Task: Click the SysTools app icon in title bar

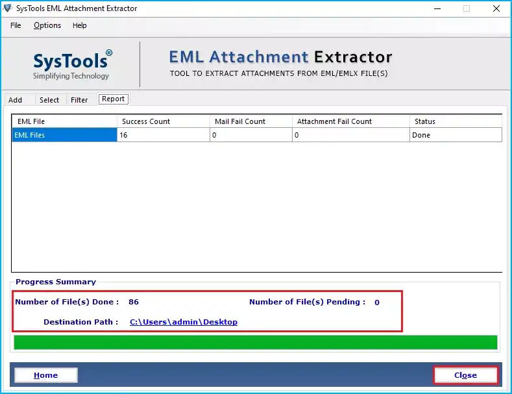Action: tap(8, 8)
